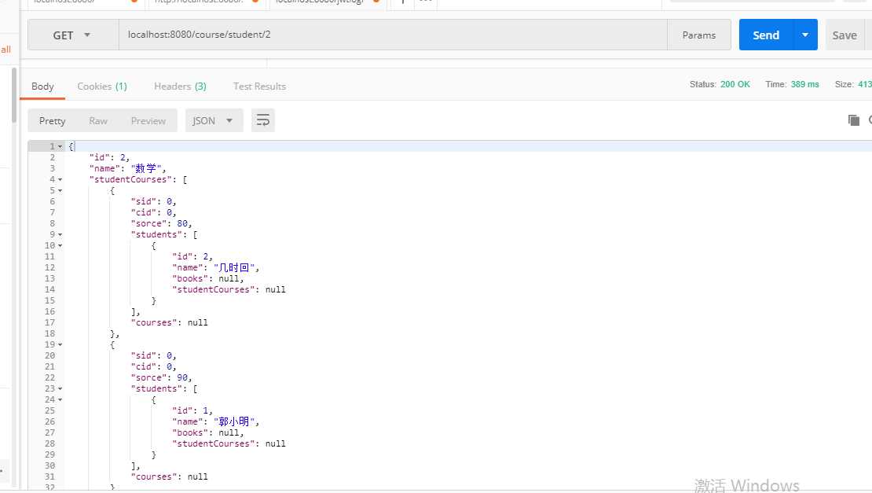This screenshot has height=493, width=872.
Task: Open the Cookies (1) tab
Action: pyautogui.click(x=102, y=86)
